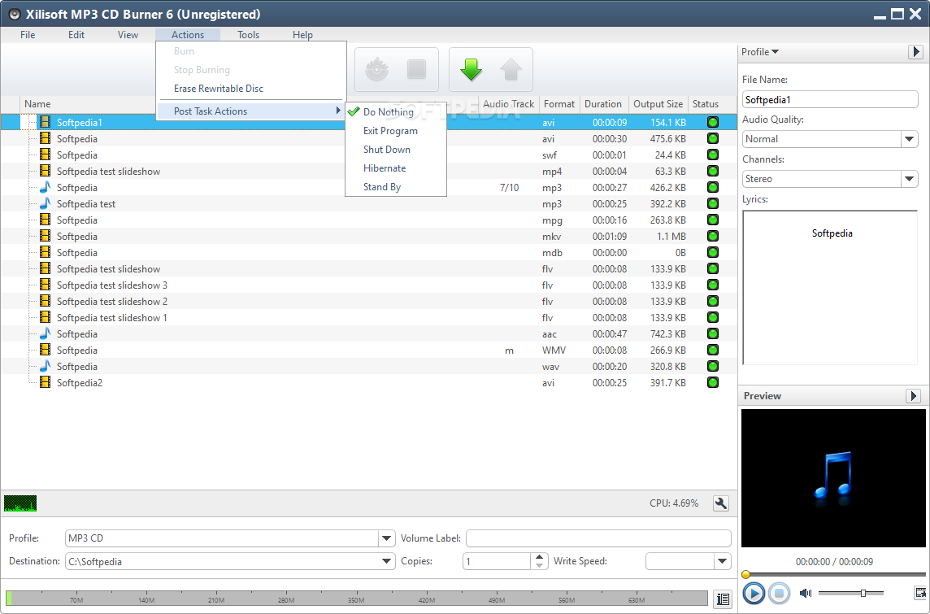Move item up with gray arrow
The height and width of the screenshot is (614, 930).
point(511,69)
